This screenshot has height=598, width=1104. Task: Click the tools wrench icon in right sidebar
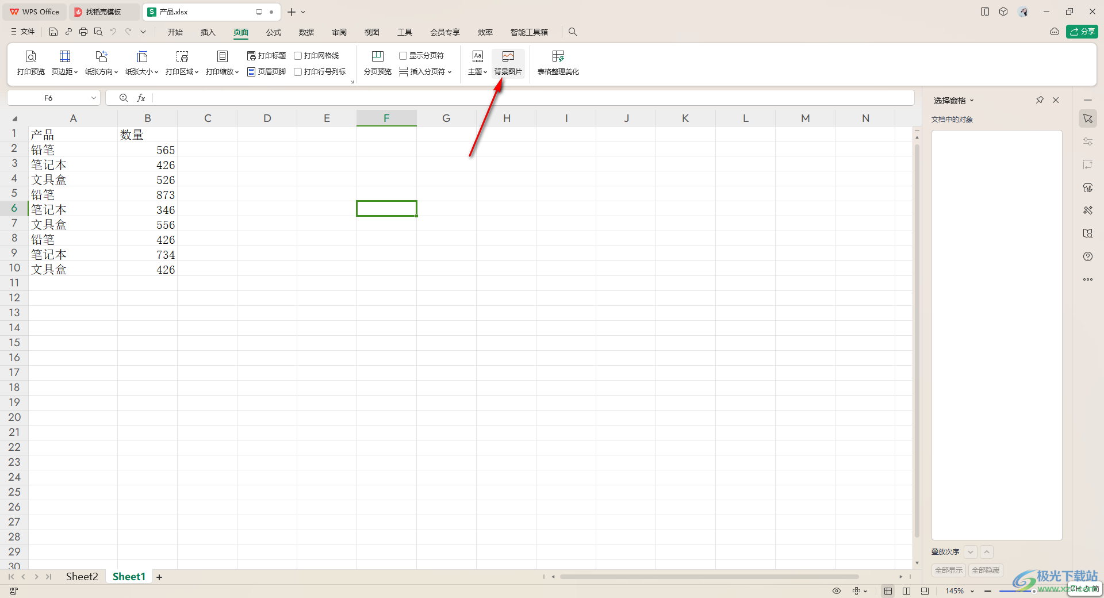[1088, 210]
